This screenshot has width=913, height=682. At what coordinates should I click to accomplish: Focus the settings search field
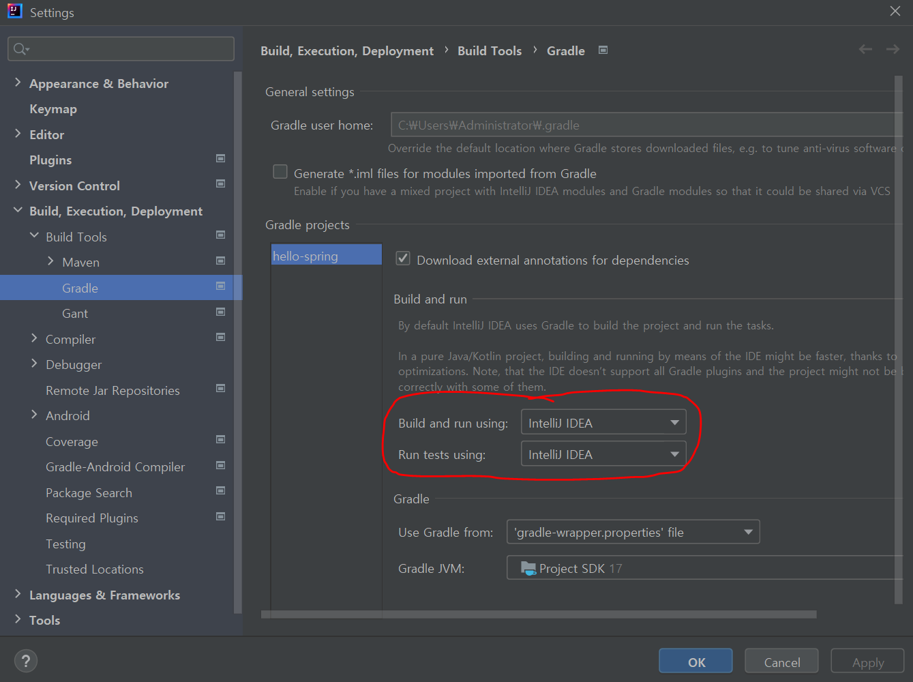(x=121, y=49)
